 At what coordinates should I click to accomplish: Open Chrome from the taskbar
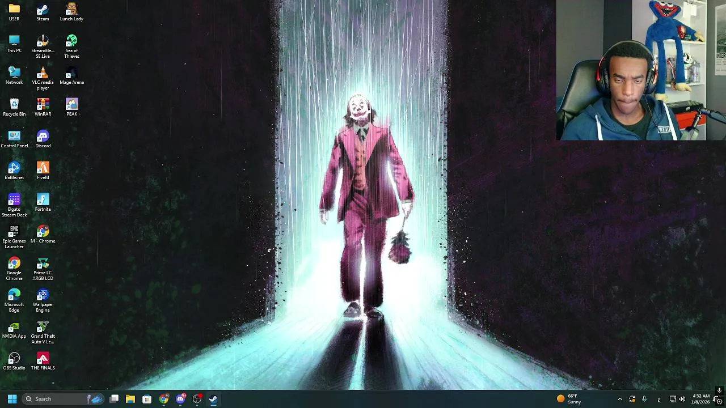[x=163, y=399]
